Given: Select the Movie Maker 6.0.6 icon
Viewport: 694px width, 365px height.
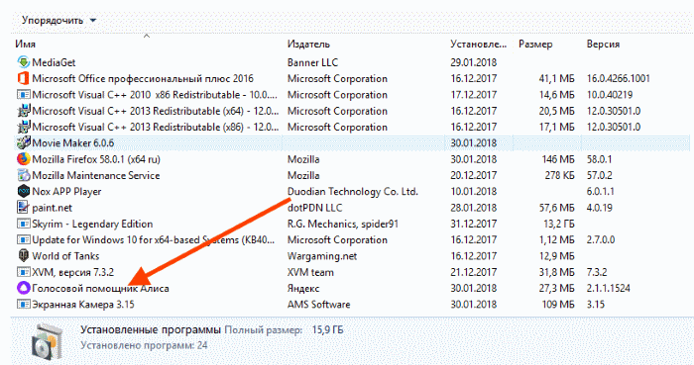Looking at the screenshot, I should (24, 143).
